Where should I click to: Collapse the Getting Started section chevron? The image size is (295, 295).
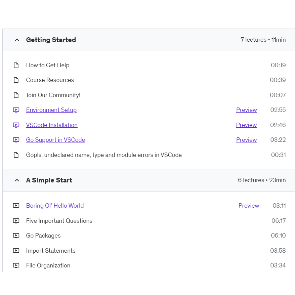(x=17, y=40)
